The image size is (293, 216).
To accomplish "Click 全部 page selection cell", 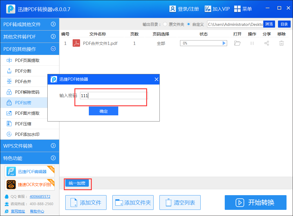I will (161, 43).
